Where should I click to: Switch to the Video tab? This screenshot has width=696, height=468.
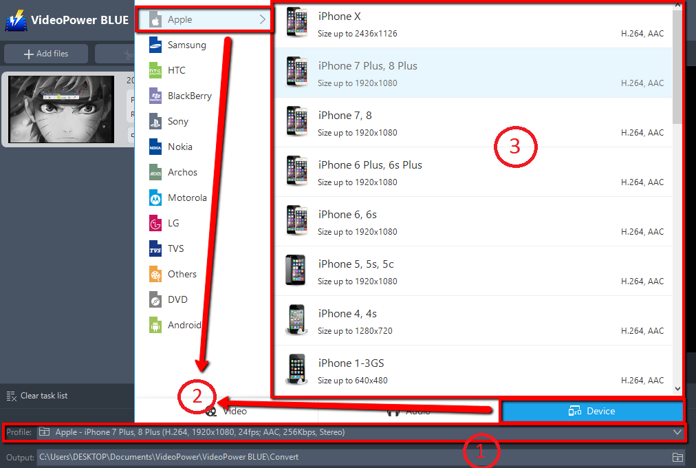[x=227, y=412]
